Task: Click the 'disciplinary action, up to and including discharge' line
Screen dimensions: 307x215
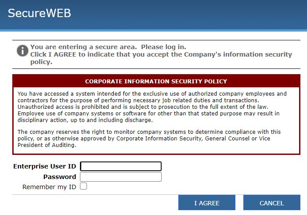Action: [x=85, y=120]
